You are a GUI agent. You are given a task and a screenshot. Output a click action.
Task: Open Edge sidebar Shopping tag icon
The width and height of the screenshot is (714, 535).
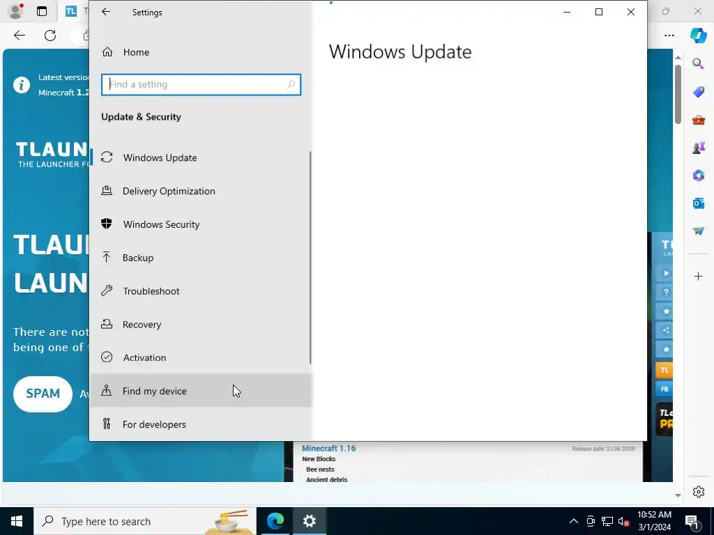(x=698, y=92)
